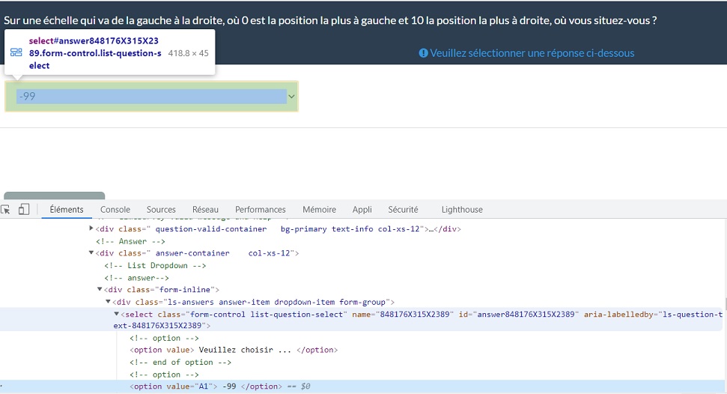
Task: Go to the Réseau tab
Action: [x=205, y=210]
